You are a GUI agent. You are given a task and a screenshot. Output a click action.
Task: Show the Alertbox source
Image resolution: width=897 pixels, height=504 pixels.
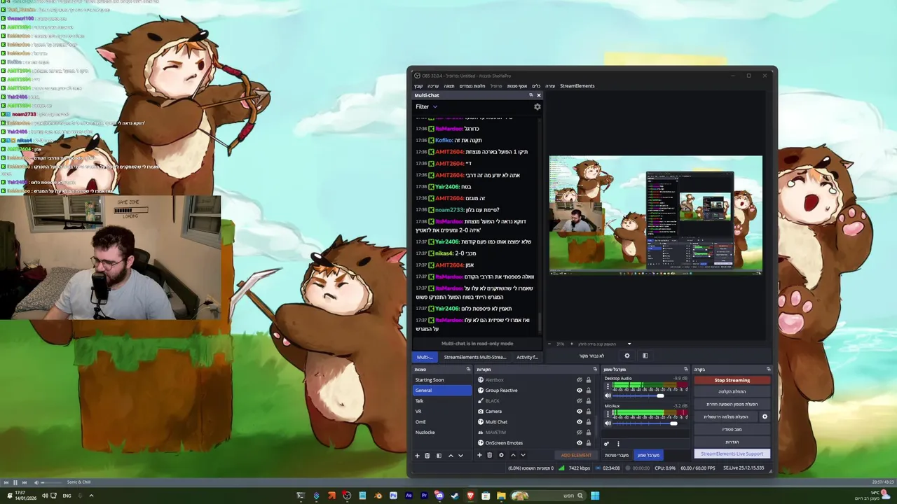(580, 380)
